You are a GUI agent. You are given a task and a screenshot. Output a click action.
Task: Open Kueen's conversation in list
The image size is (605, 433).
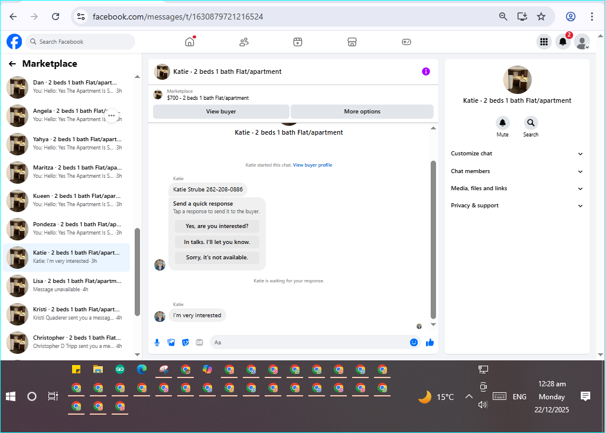(66, 200)
